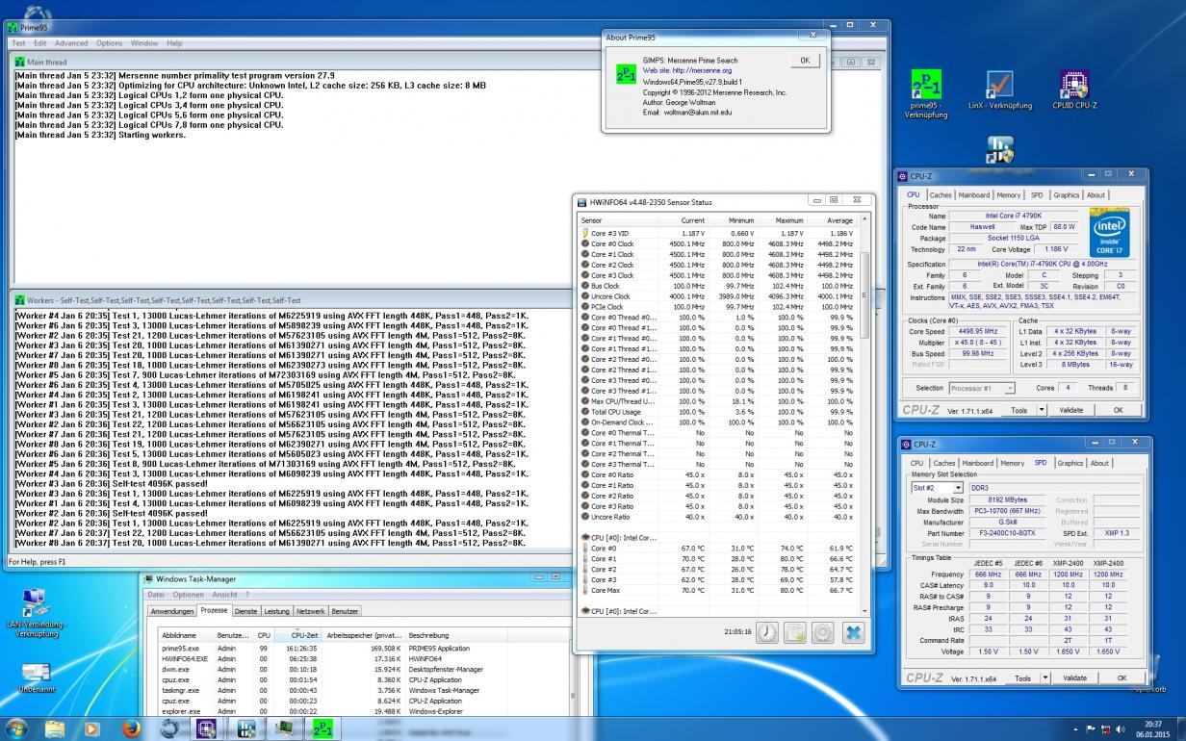Click the HWiNFO logging start icon
The height and width of the screenshot is (741, 1186).
click(795, 632)
